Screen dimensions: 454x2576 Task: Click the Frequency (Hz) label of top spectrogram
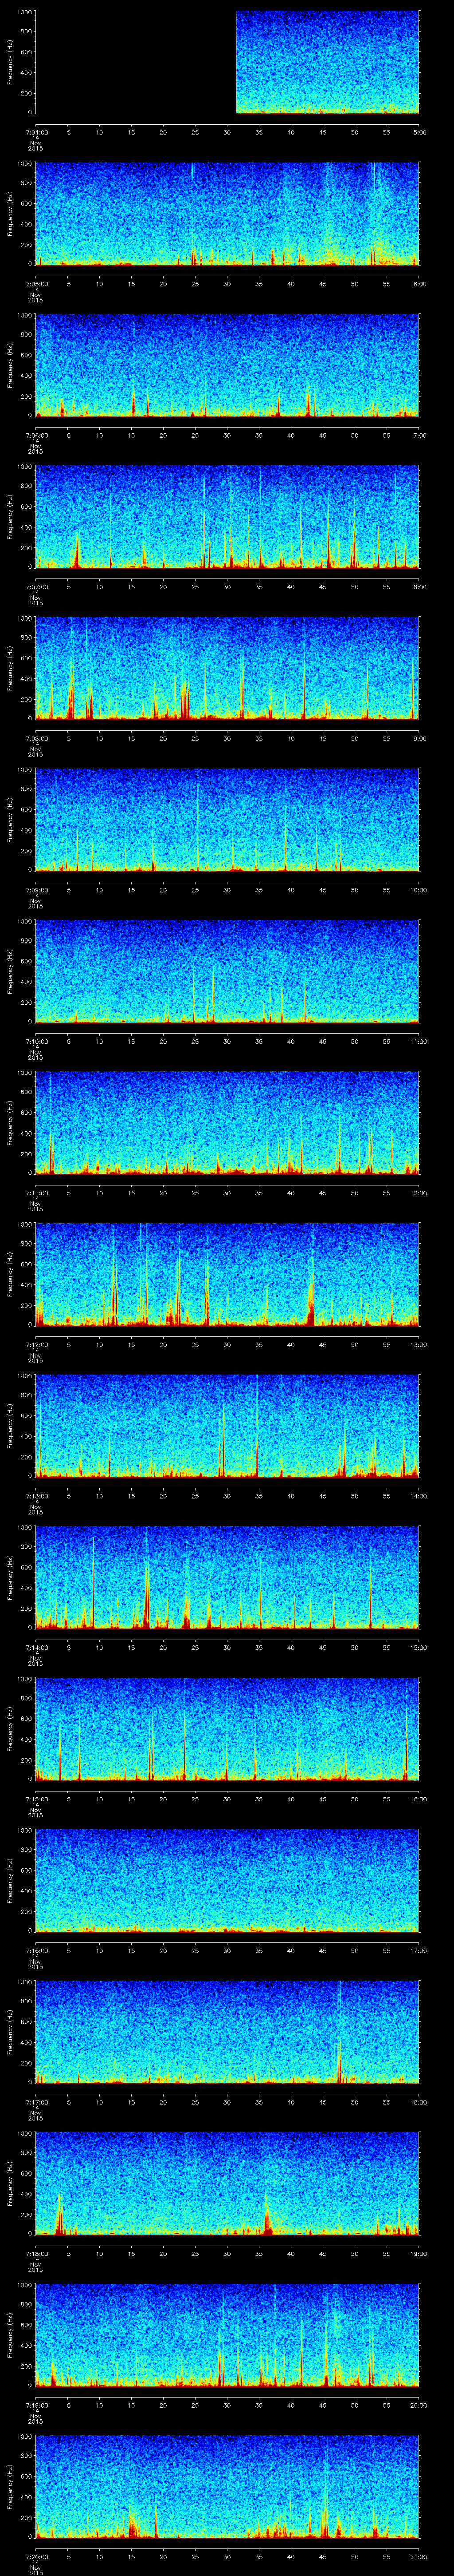[10, 62]
